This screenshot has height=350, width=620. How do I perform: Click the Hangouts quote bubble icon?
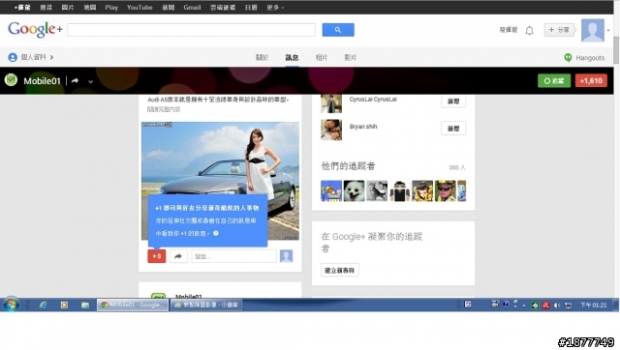(x=568, y=58)
